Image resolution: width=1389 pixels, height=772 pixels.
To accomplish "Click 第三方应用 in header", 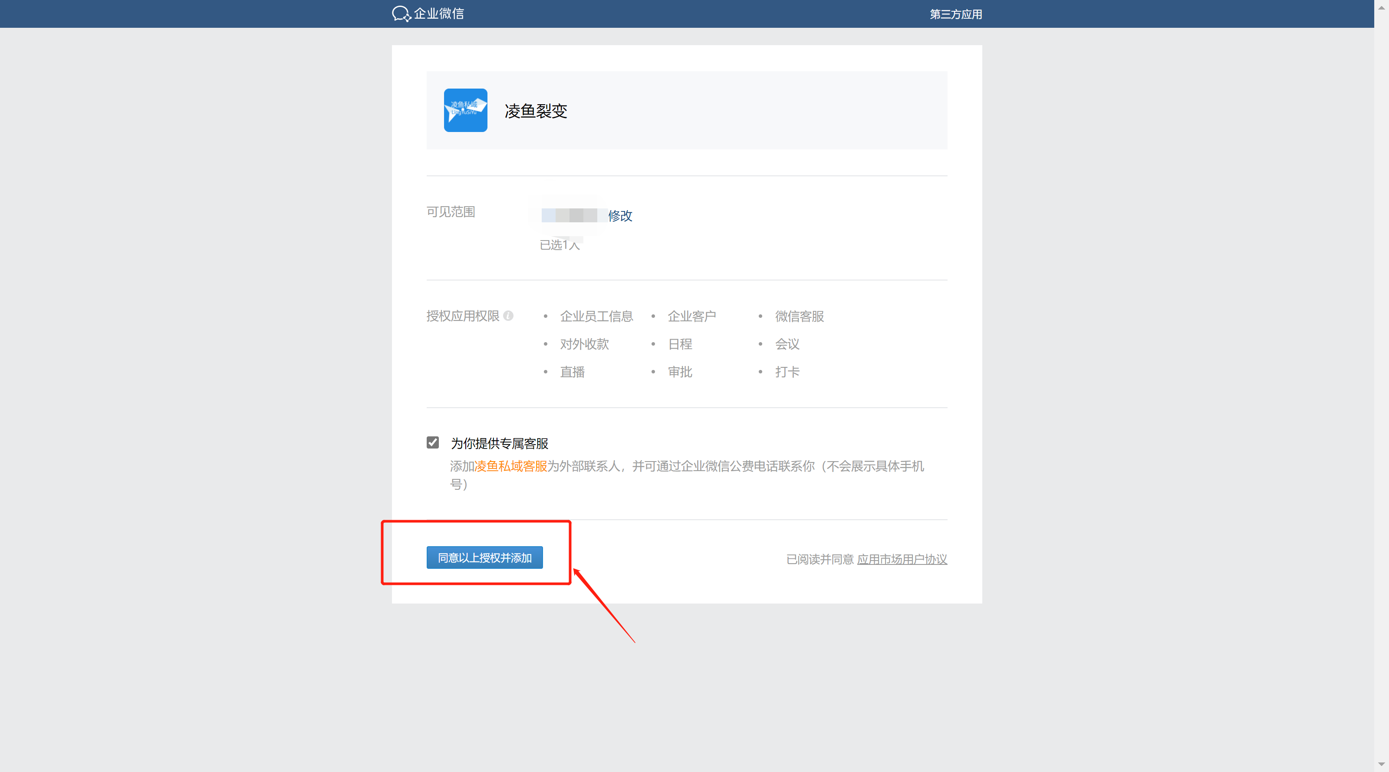I will pos(955,14).
